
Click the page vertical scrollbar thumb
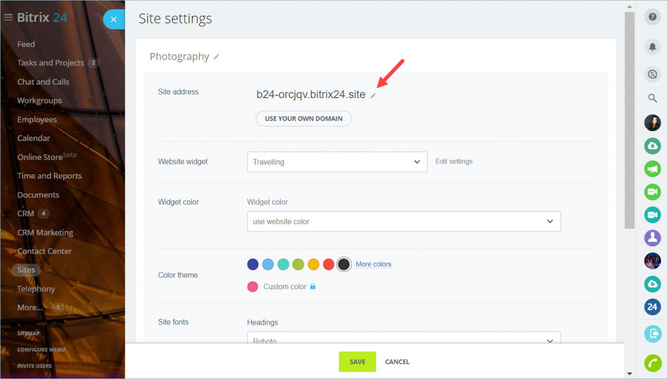coord(629,120)
